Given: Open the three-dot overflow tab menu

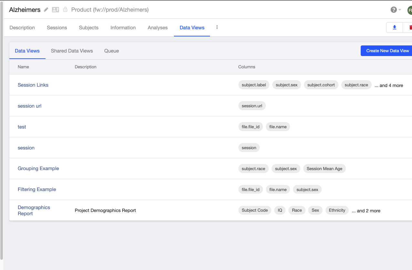Looking at the screenshot, I should point(217,27).
